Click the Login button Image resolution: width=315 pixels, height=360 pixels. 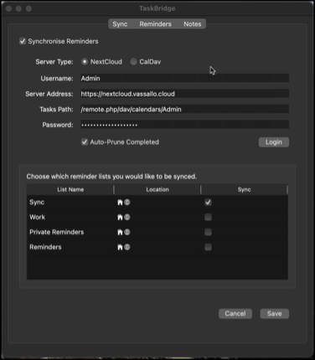[x=274, y=142]
